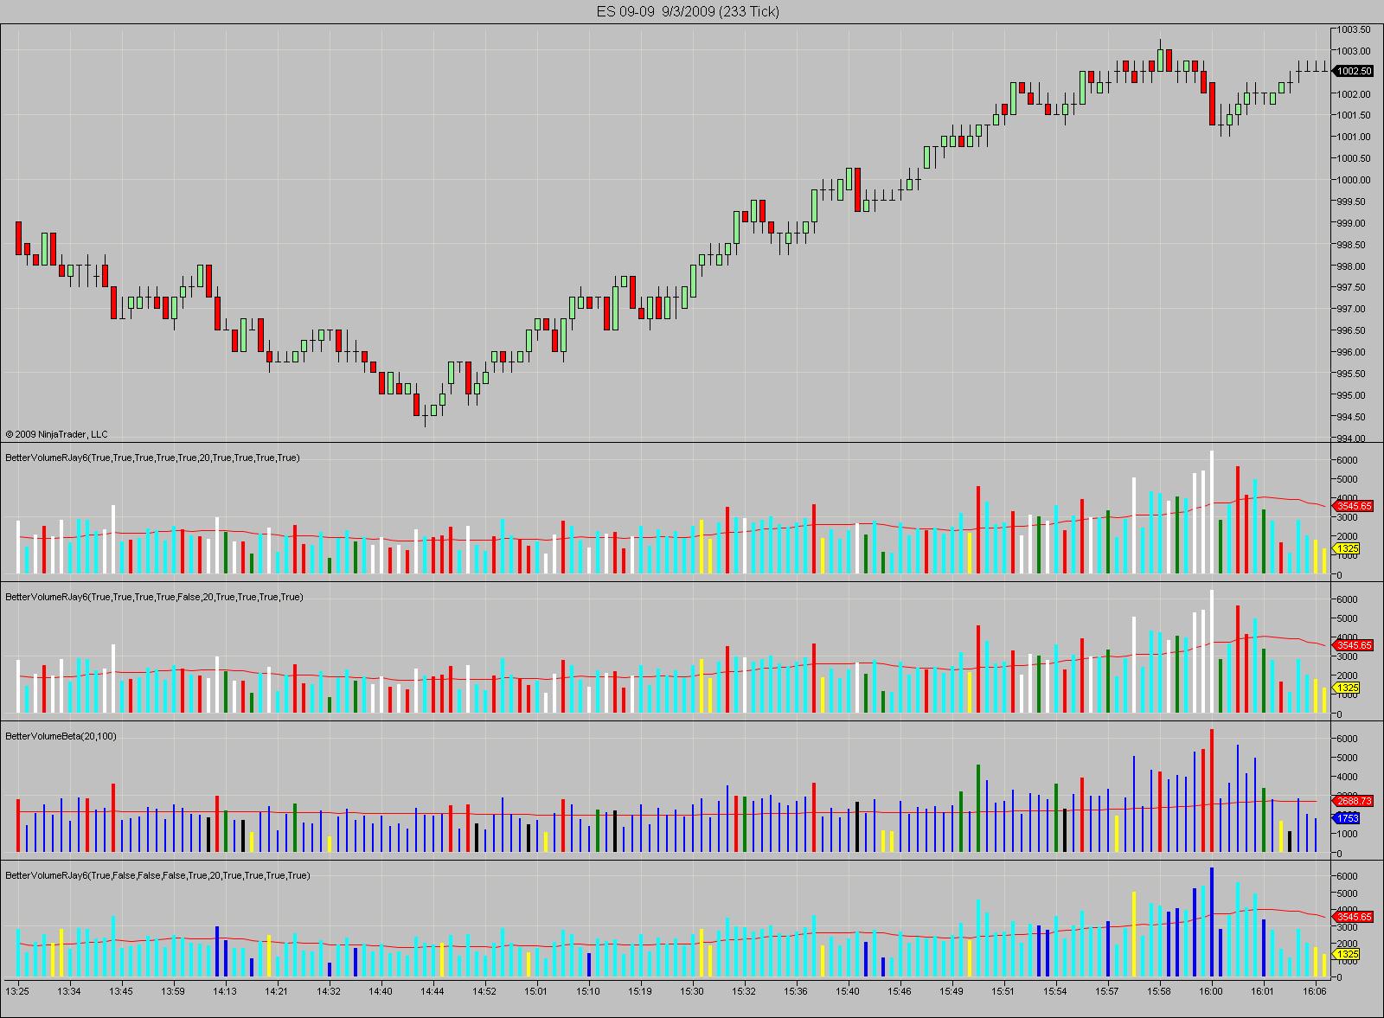
Task: Select the 16:06 time axis label
Action: pos(1315,991)
